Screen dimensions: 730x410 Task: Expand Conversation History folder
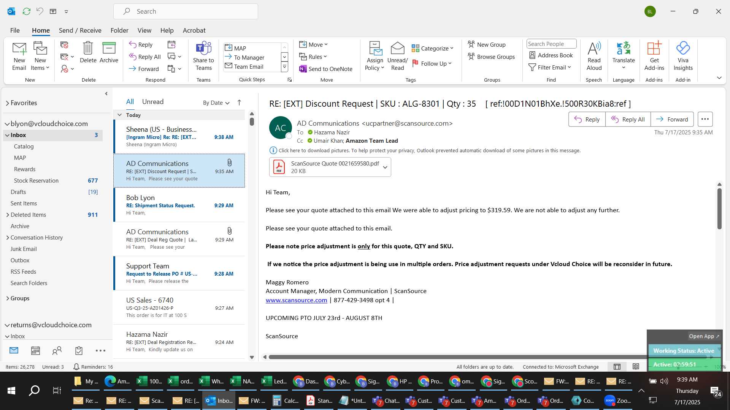(8, 238)
